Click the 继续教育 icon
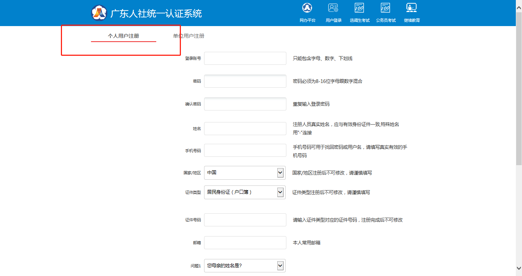The image size is (522, 276). click(411, 8)
